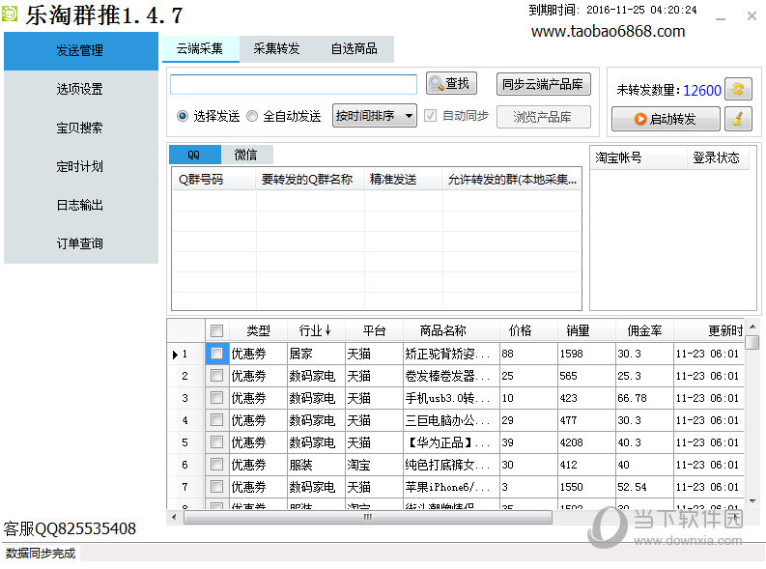This screenshot has width=766, height=569.
Task: Toggle the select-all checkbox in table header
Action: click(x=217, y=331)
